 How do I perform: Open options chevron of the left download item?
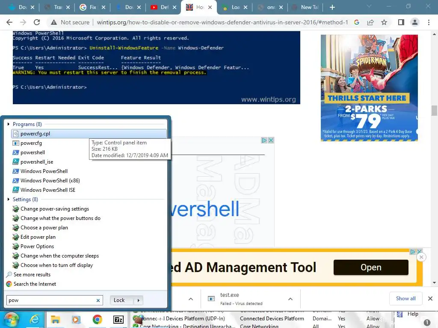pyautogui.click(x=191, y=299)
